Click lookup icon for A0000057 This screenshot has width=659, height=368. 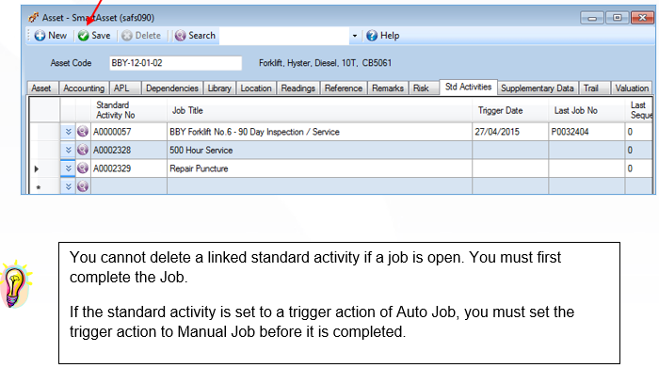tap(83, 132)
